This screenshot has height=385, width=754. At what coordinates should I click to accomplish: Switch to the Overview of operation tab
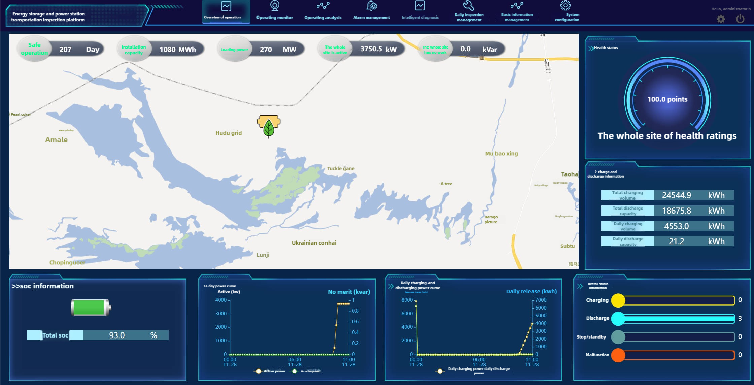coord(226,12)
